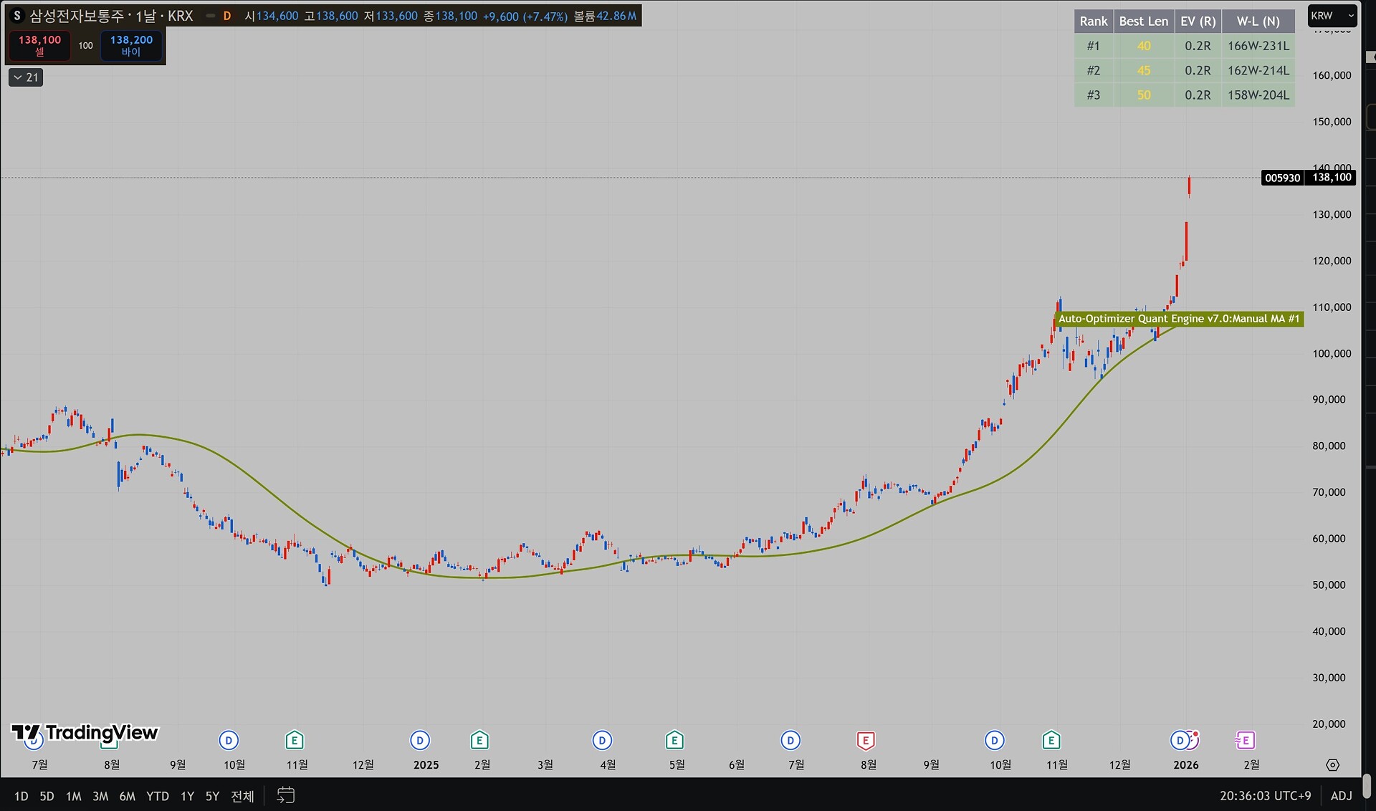This screenshot has width=1376, height=811.
Task: Click the blue 138,200 buy button
Action: click(x=131, y=45)
